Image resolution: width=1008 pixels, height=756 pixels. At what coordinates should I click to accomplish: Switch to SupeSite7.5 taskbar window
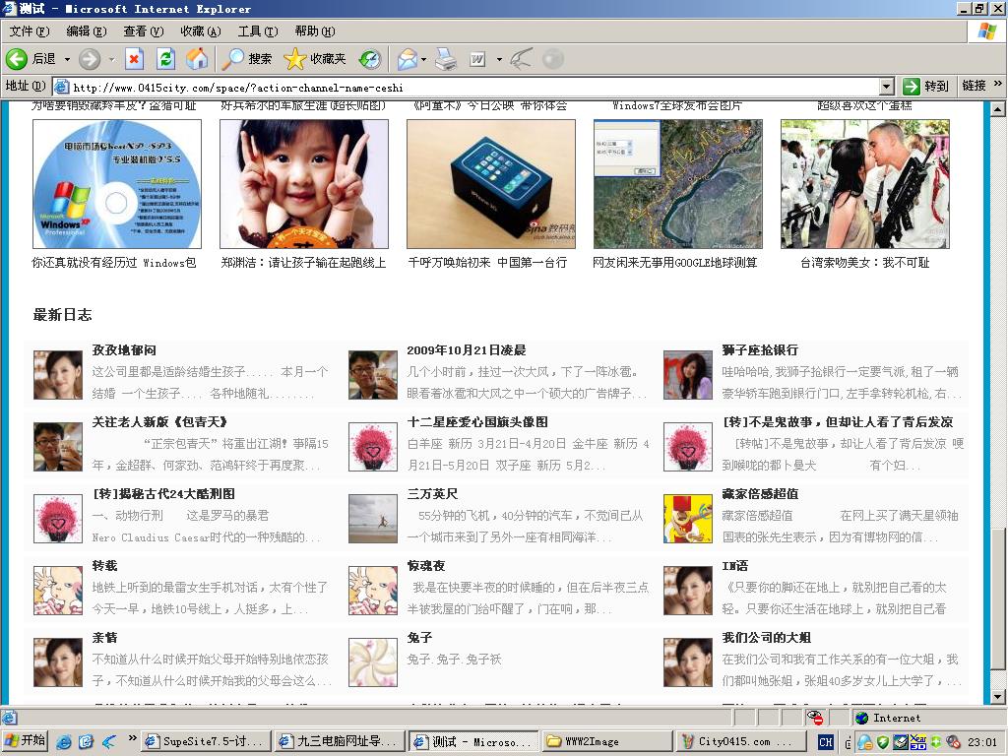click(x=206, y=741)
